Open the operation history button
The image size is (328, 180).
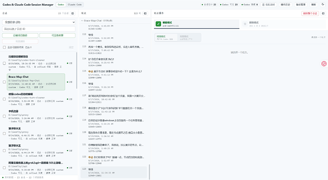point(285,5)
